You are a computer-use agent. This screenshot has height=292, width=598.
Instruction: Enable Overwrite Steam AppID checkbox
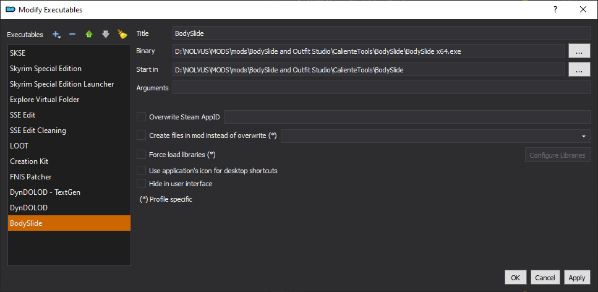tap(142, 117)
